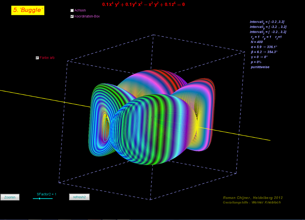Click the yellow '5. Buggle' title label
This screenshot has height=220, width=305.
(x=28, y=10)
